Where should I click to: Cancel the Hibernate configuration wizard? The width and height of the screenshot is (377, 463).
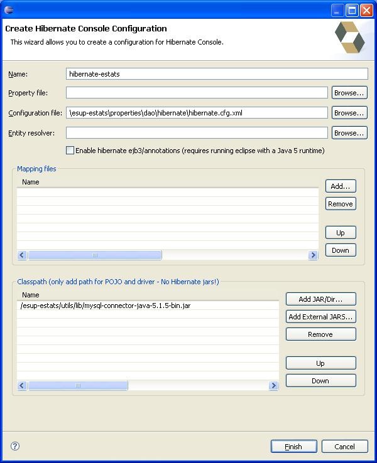click(344, 447)
